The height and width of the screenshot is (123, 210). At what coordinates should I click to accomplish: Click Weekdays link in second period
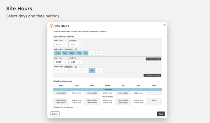click(68, 67)
